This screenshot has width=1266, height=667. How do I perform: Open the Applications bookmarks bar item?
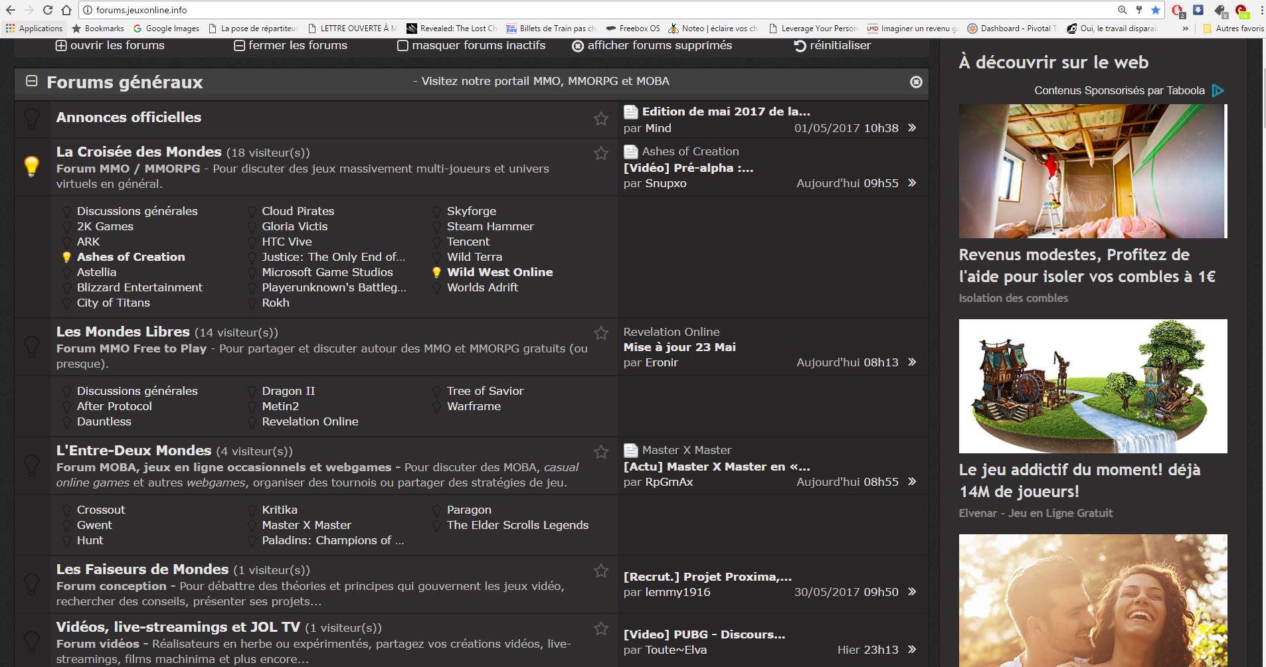click(x=34, y=29)
